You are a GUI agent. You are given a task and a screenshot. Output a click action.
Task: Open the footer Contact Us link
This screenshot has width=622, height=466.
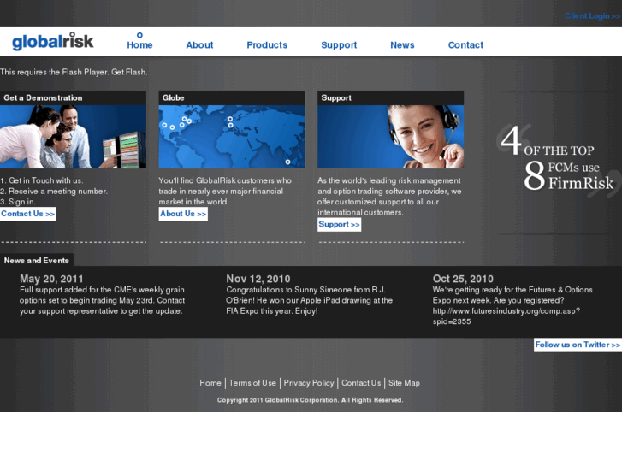pos(361,383)
